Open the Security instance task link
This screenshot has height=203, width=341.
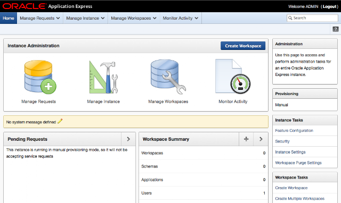point(282,141)
